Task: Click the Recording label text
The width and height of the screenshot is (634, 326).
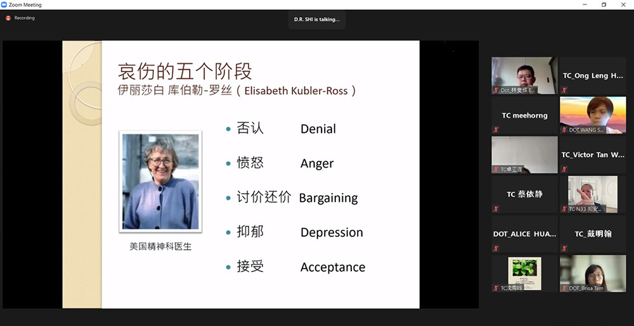Action: [x=25, y=18]
